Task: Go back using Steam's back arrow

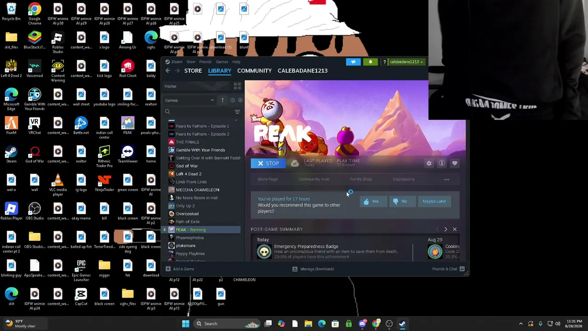Action: (x=168, y=71)
